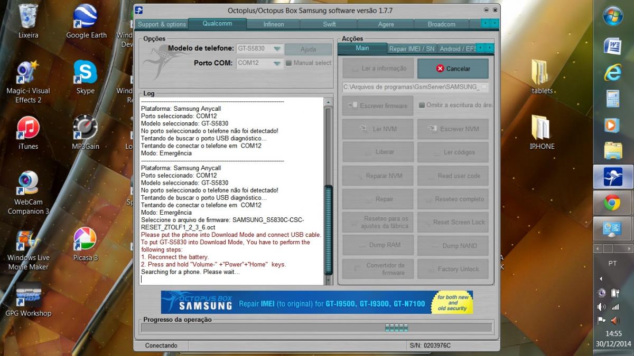Open the GPG Workshop shortcut
This screenshot has height=356, width=634.
coord(28,298)
